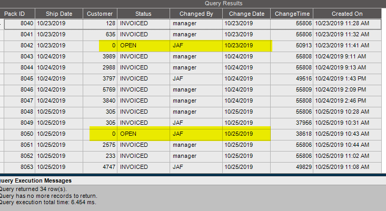Select the Customer column header
386x211 pixels.
[100, 14]
